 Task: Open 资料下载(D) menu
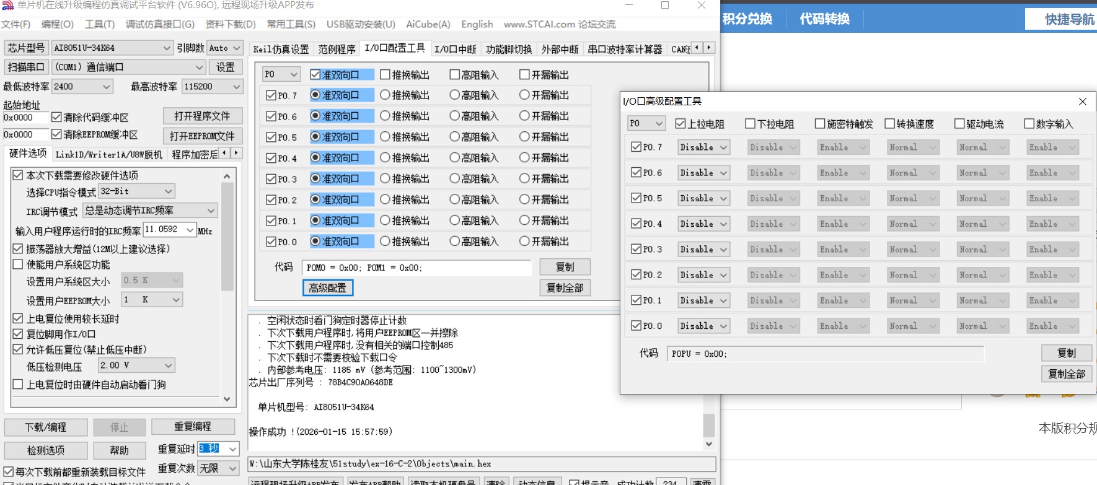tap(231, 24)
